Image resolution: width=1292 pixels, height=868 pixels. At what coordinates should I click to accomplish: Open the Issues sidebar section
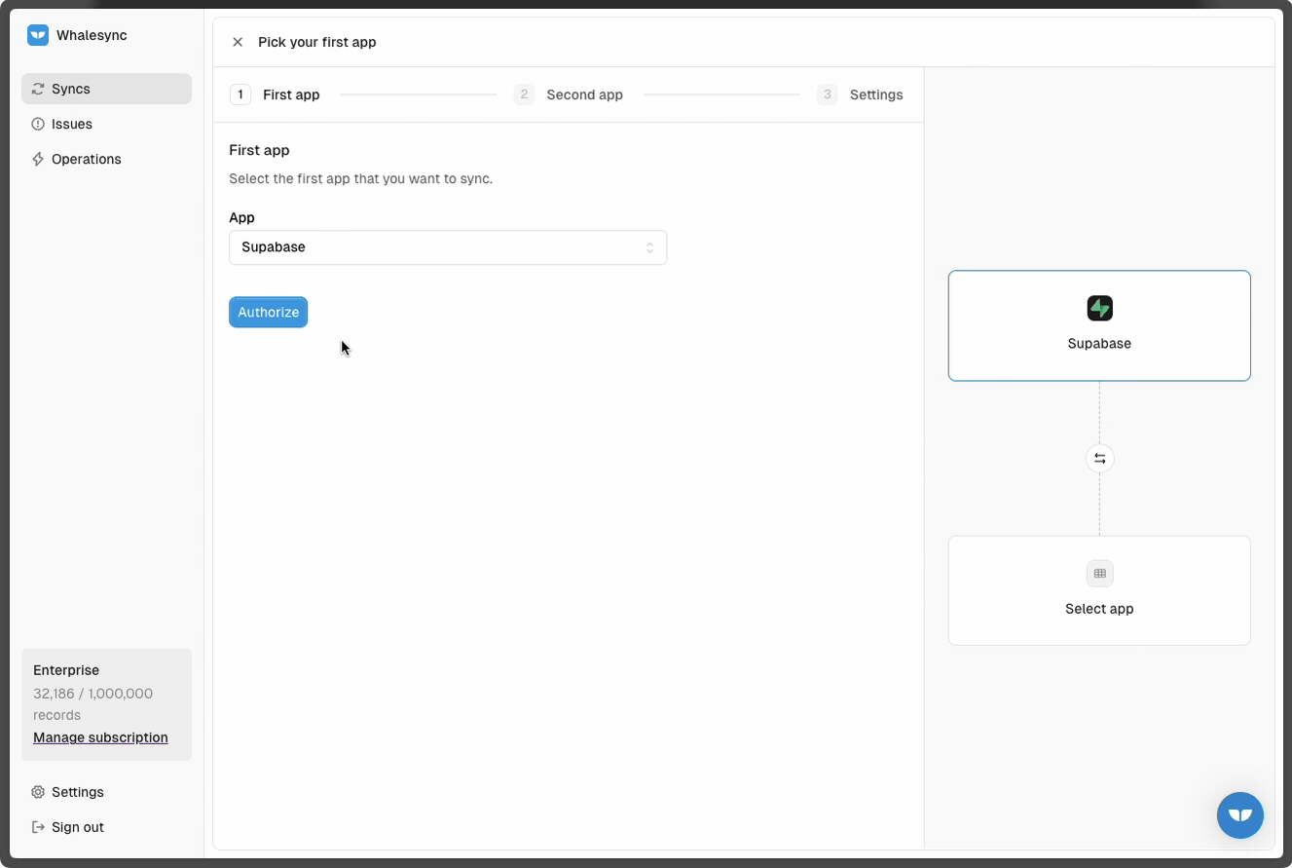106,124
